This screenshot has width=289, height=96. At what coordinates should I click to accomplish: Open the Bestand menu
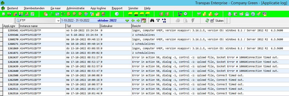coord(13,8)
